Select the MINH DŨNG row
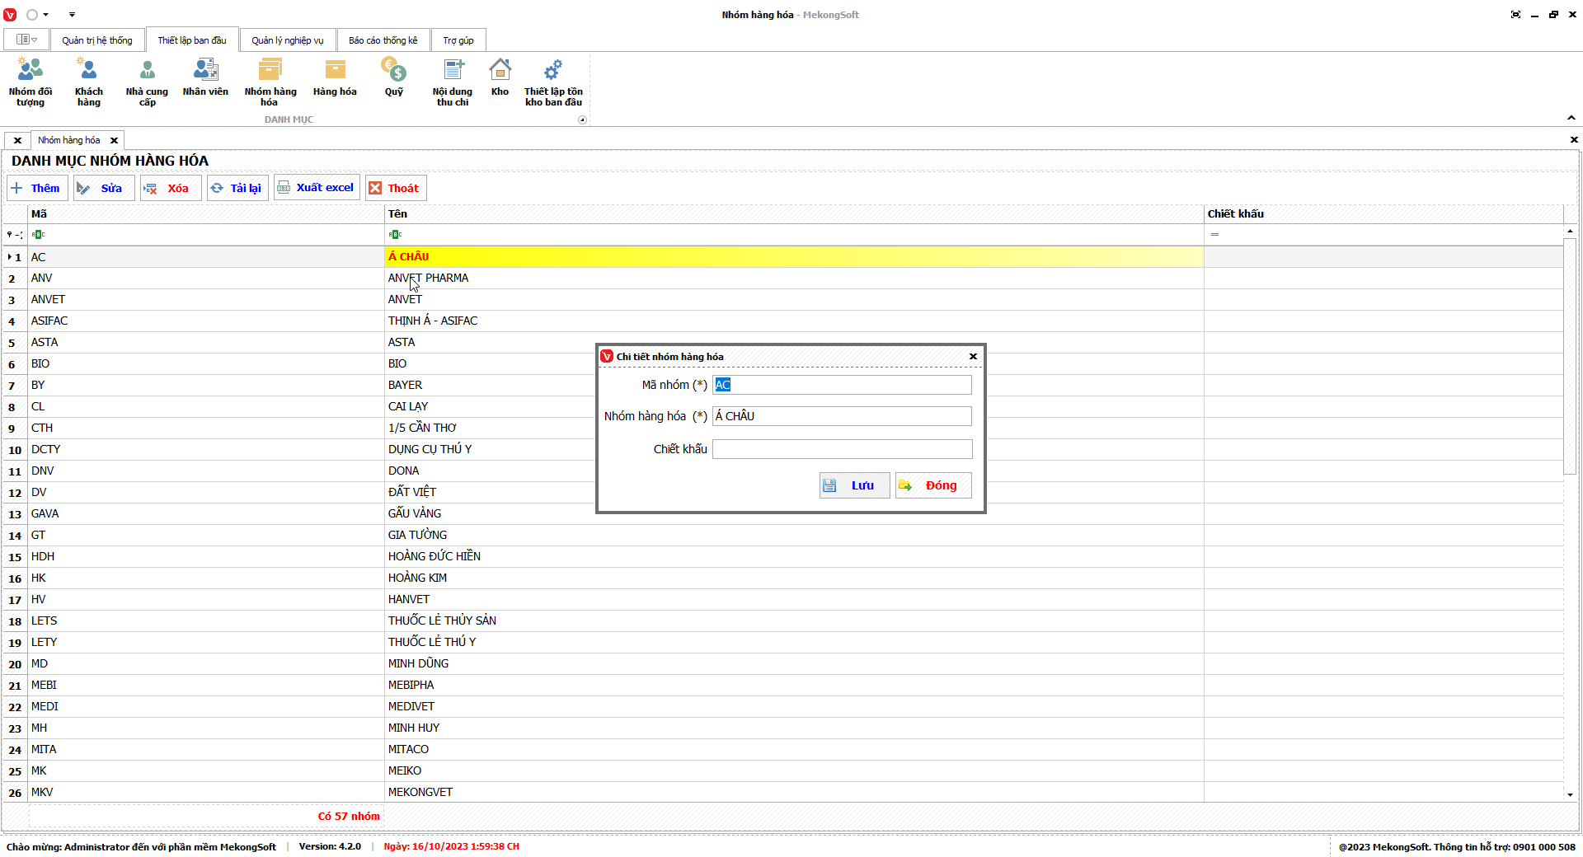1583x857 pixels. (782, 664)
